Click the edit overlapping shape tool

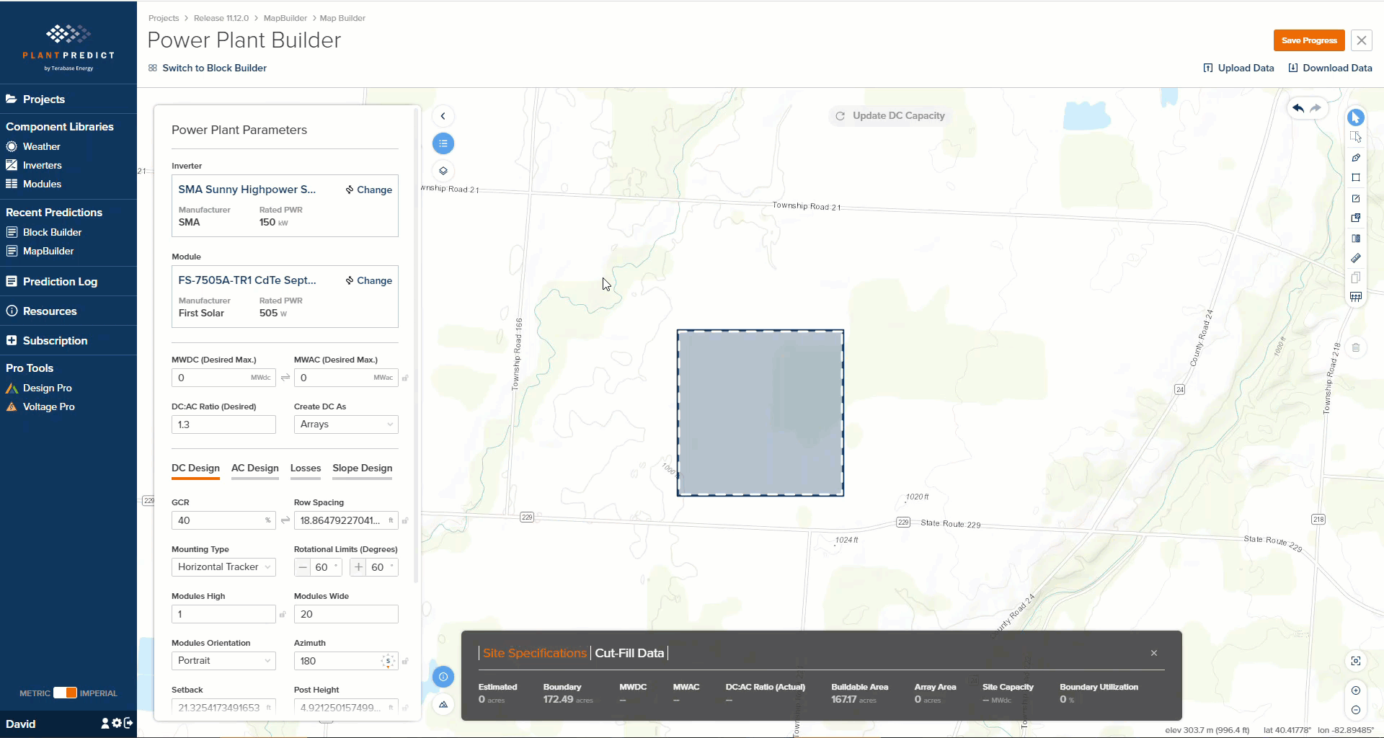point(1355,218)
